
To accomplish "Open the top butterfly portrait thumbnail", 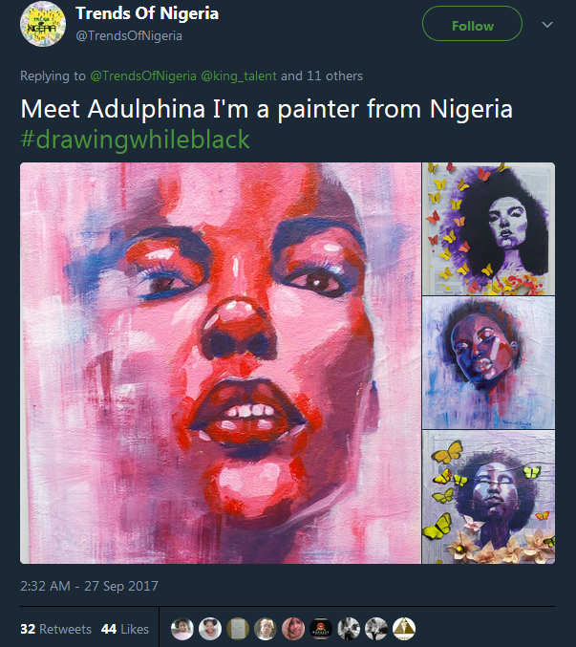I will [488, 228].
